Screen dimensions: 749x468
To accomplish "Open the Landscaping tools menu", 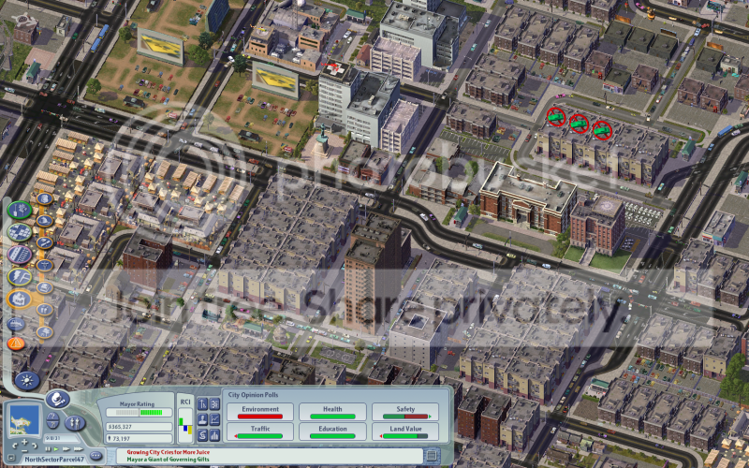I will (x=19, y=210).
